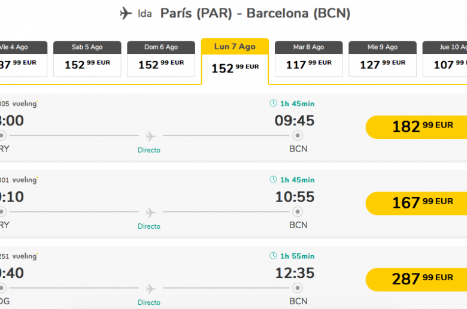Select the Jue 10 Ago date tab

tap(445, 59)
